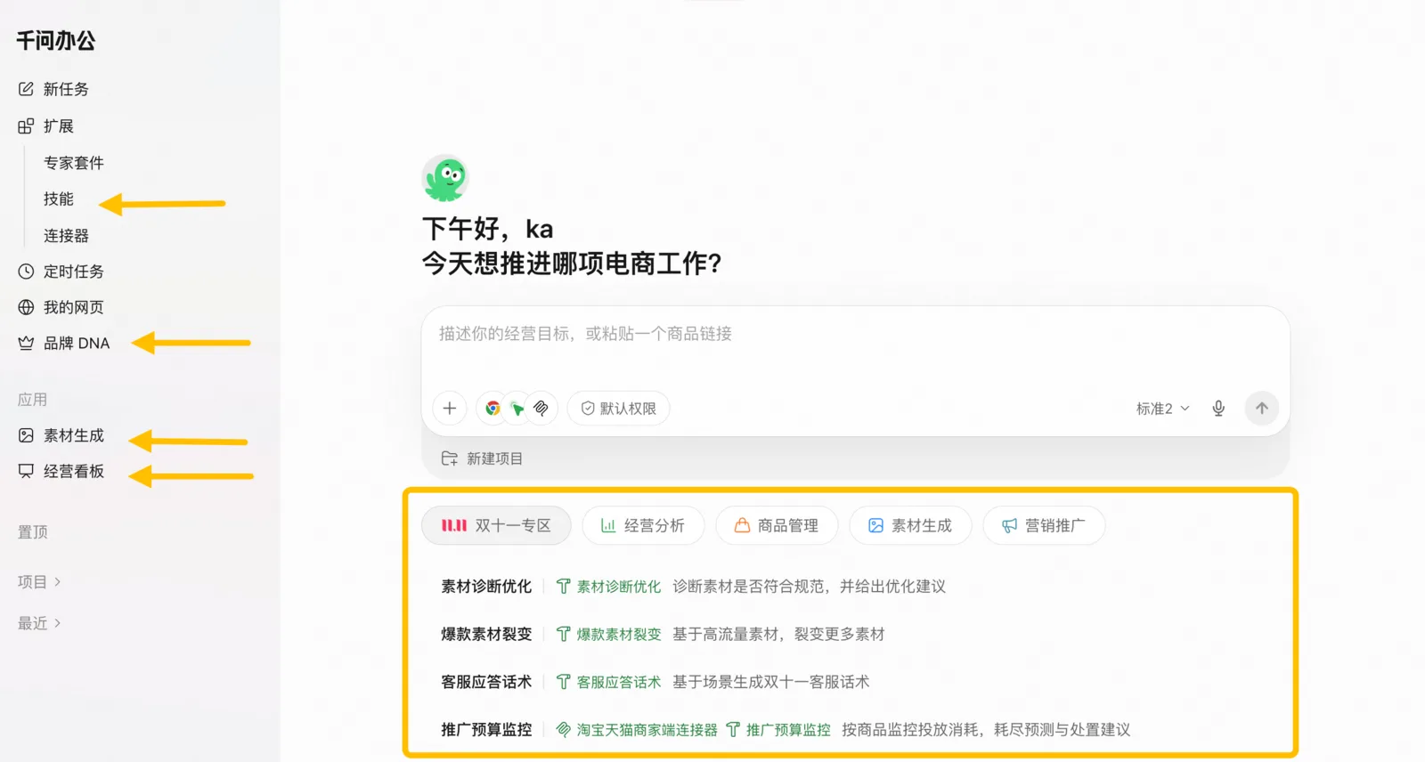Click the bold 素材诊断优化 row title

click(x=486, y=586)
